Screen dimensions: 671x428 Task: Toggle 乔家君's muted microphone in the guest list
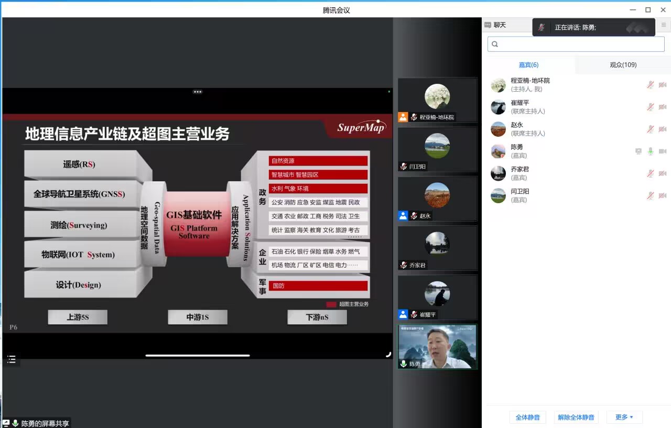click(650, 173)
